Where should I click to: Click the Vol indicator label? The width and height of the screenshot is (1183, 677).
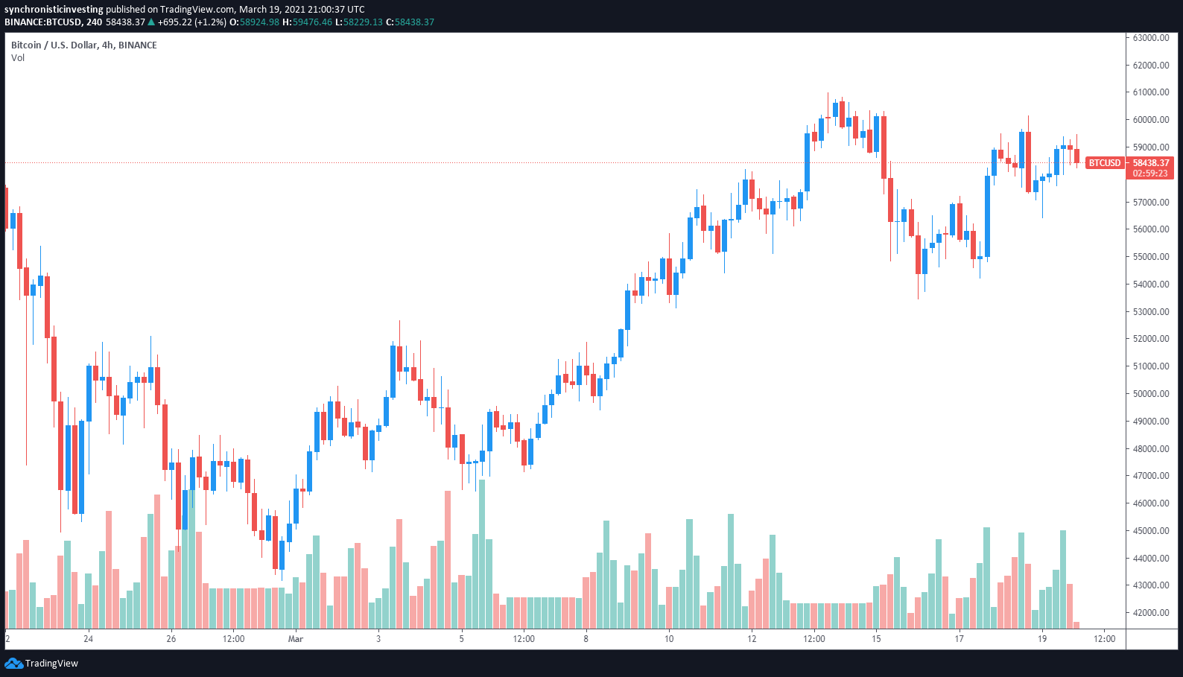point(18,57)
